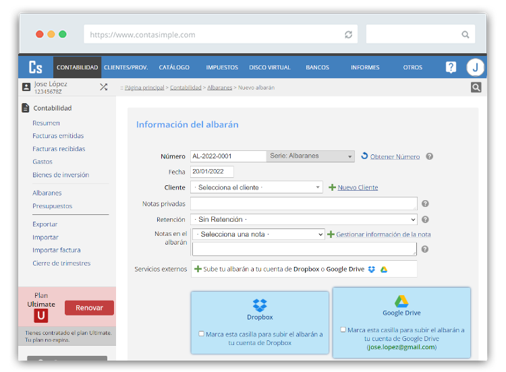Screen dimensions: 506x372
Task: Click the Contasimple Cs logo icon
Action: (x=35, y=67)
